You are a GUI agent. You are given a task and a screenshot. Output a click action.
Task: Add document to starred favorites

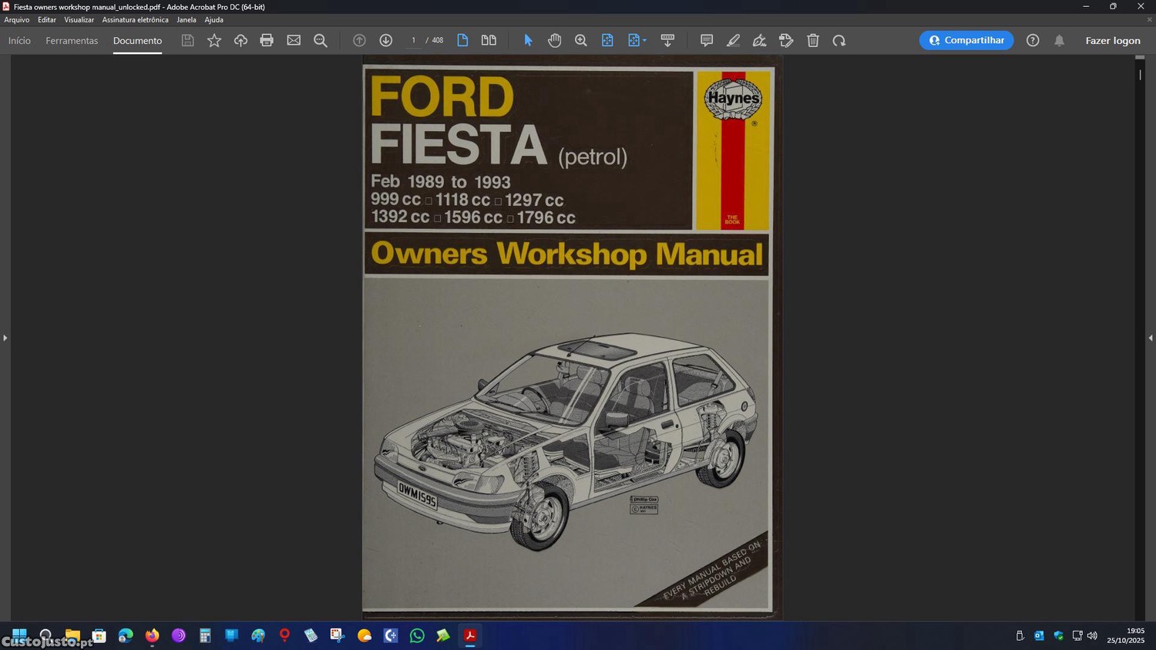(214, 40)
